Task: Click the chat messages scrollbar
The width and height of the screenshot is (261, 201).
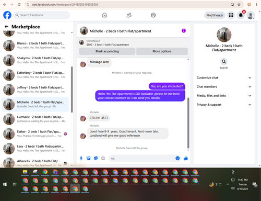Action: 188,123
